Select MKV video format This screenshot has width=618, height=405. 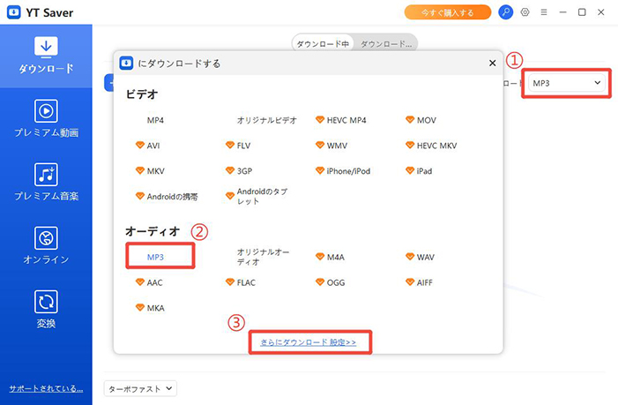[x=150, y=171]
